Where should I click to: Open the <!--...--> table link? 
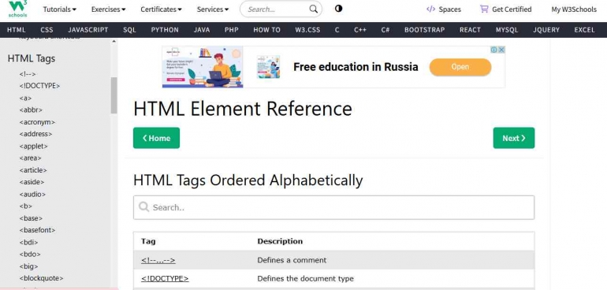[x=158, y=260]
